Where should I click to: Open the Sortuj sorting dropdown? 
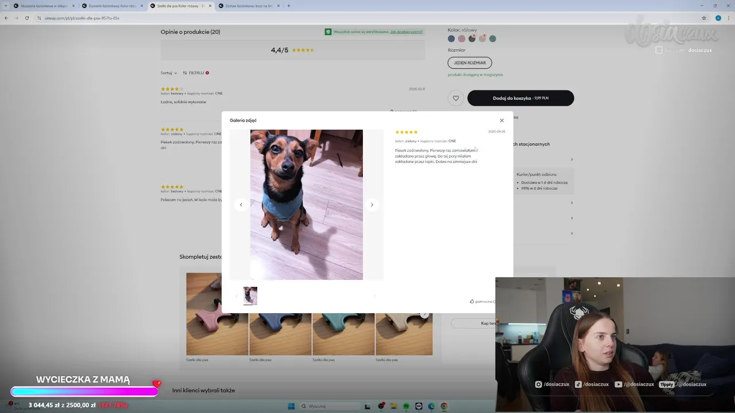click(x=169, y=73)
